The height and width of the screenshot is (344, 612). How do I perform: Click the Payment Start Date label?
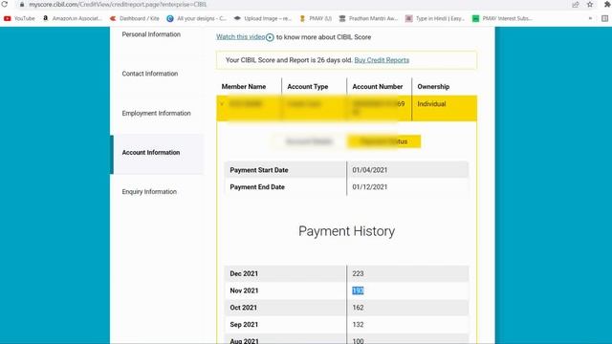click(259, 170)
